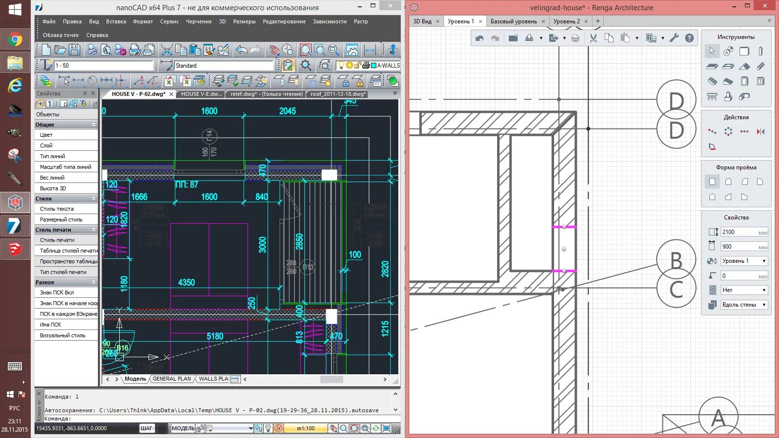Open the Standard dimension style dropdown

pos(224,65)
